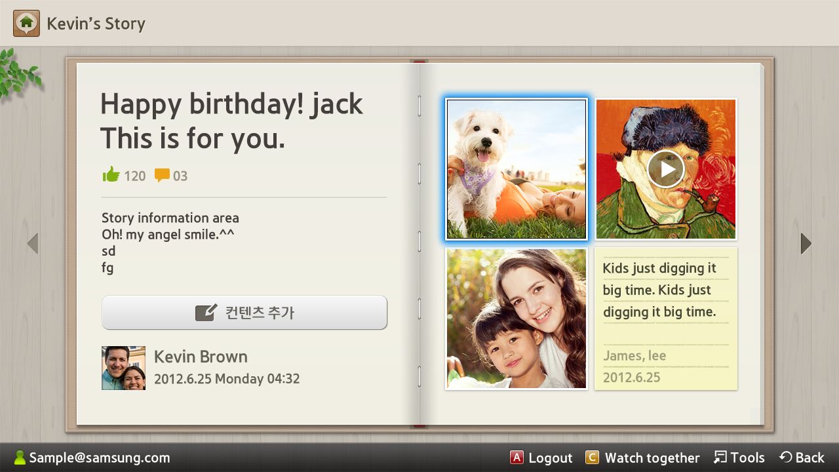The width and height of the screenshot is (839, 472).
Task: Click the red A Logout icon
Action: click(517, 458)
